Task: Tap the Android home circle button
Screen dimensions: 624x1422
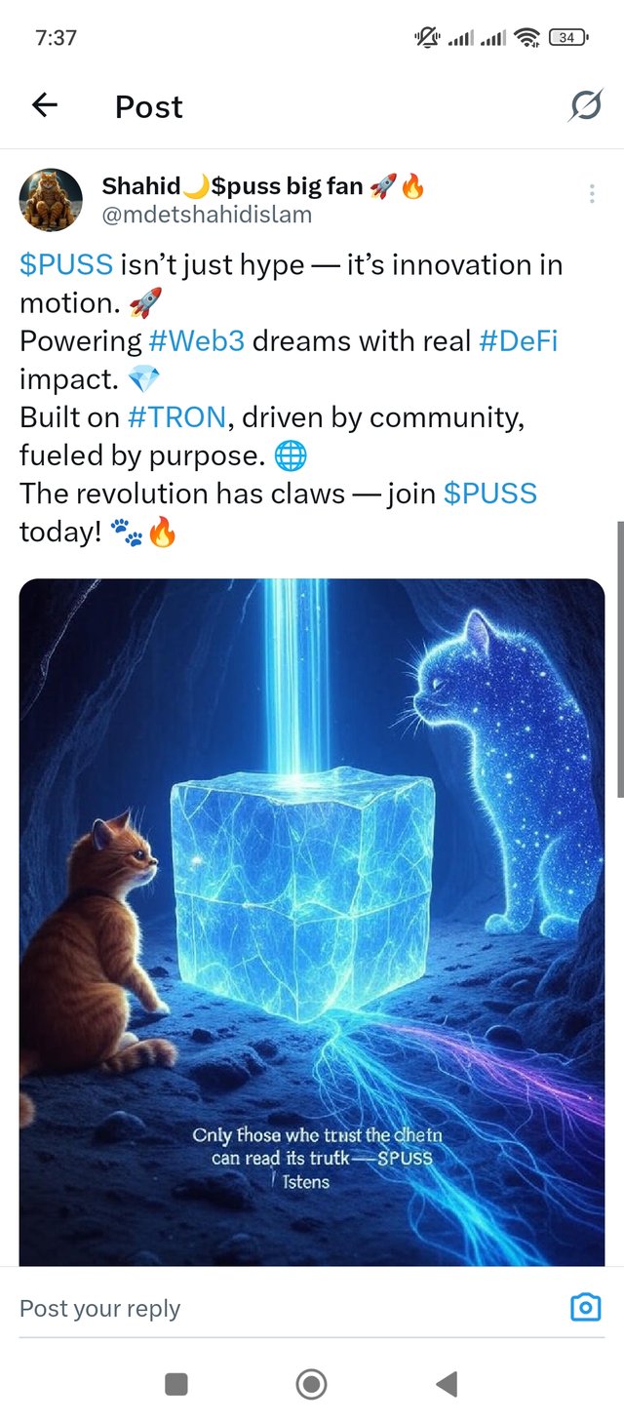Action: point(311,1383)
